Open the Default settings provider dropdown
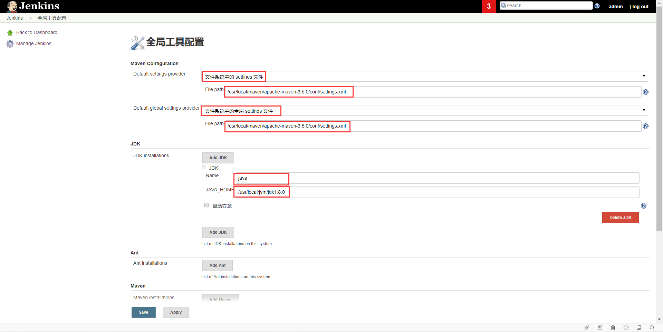The image size is (663, 332). (x=424, y=76)
